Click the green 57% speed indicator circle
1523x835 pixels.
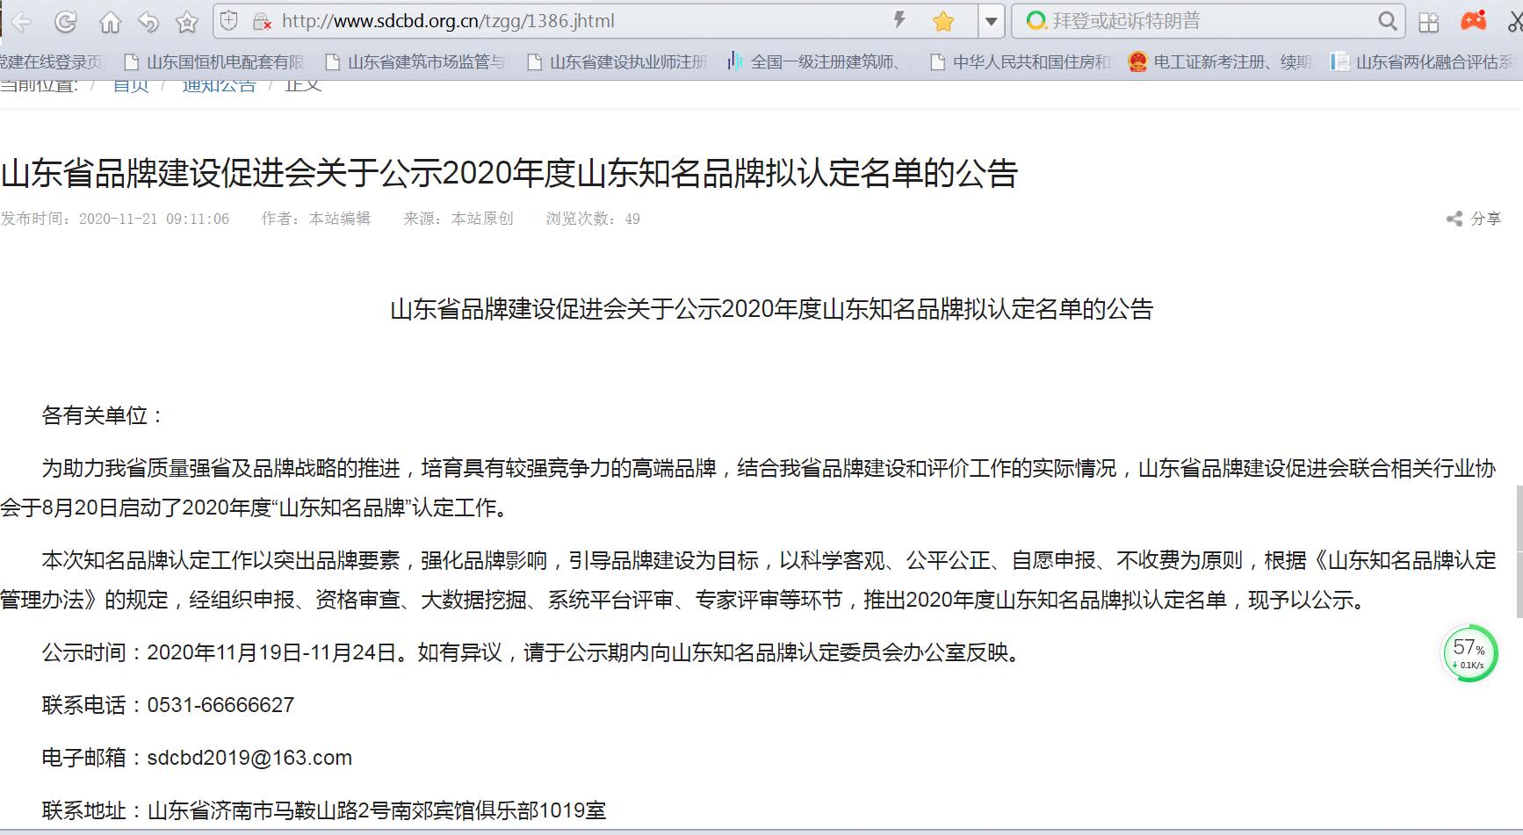[1469, 653]
